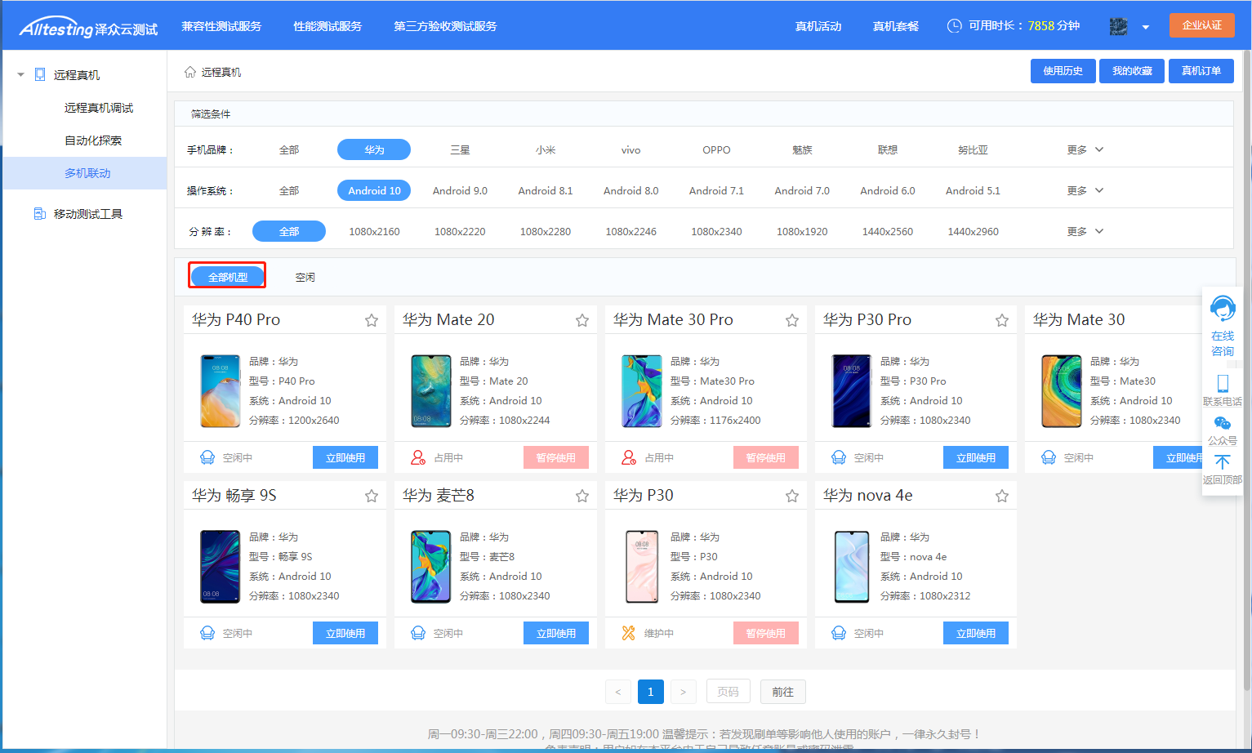The image size is (1252, 753).
Task: Click the orange 企业认证 button
Action: pos(1202,25)
